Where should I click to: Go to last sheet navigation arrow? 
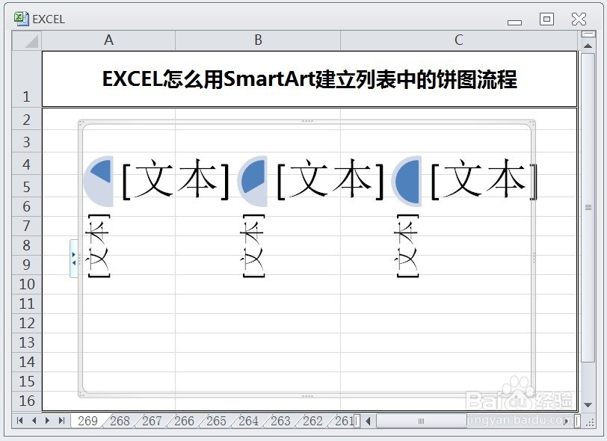click(x=61, y=421)
